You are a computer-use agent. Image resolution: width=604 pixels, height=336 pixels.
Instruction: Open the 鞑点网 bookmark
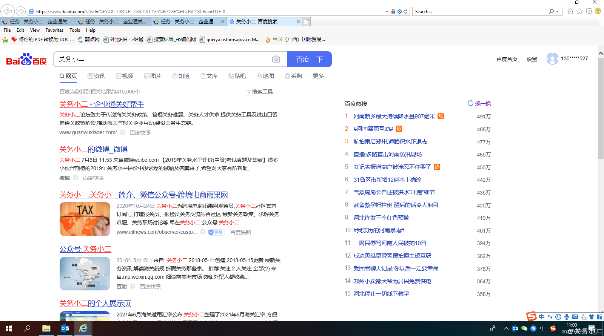[89, 39]
